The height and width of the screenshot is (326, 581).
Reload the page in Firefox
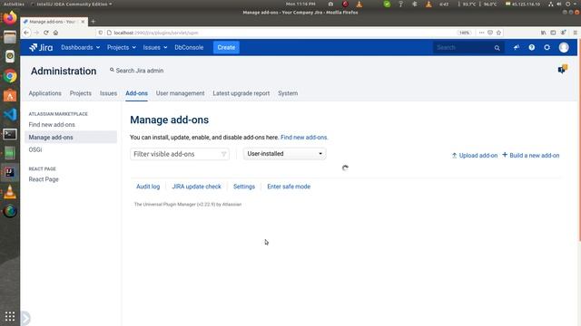[46, 33]
